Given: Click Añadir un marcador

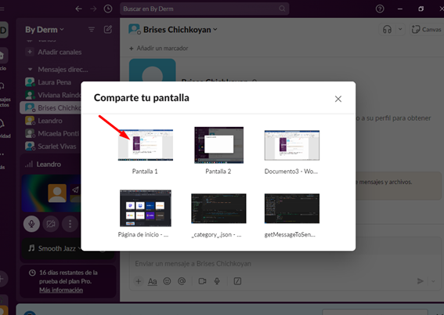Looking at the screenshot, I should (158, 49).
